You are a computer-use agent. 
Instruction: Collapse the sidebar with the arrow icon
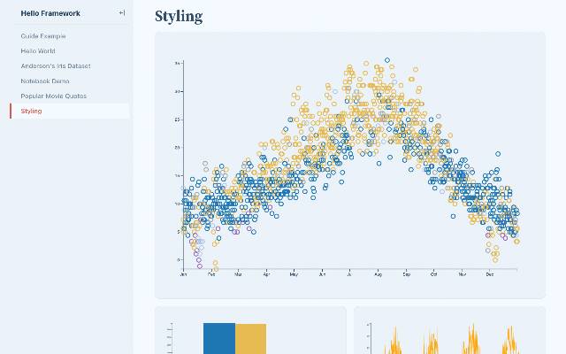(122, 13)
